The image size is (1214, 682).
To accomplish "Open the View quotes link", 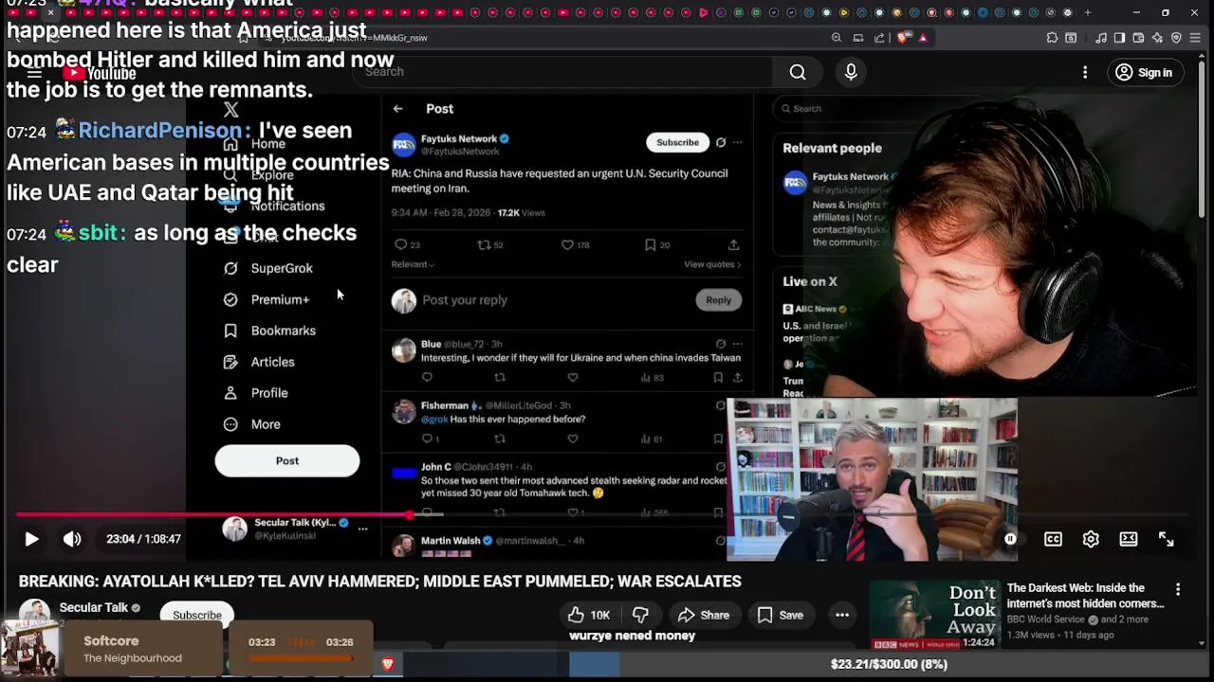I will (x=712, y=264).
